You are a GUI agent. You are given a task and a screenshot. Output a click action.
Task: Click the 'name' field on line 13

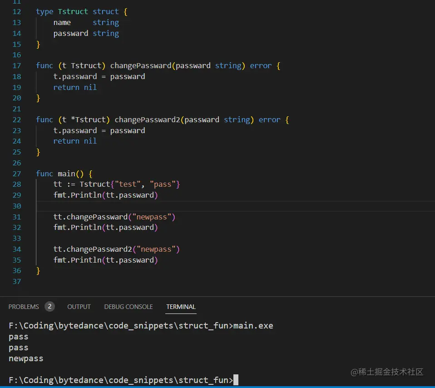point(62,22)
